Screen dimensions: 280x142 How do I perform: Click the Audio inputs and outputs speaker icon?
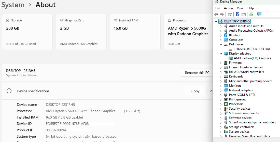click(226, 26)
